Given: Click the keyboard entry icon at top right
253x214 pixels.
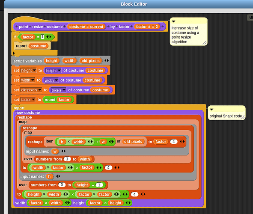Looking at the screenshot, I should click(x=250, y=18).
